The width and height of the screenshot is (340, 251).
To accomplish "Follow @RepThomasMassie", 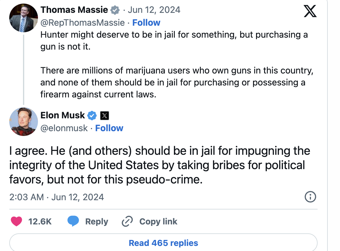I will 146,23.
